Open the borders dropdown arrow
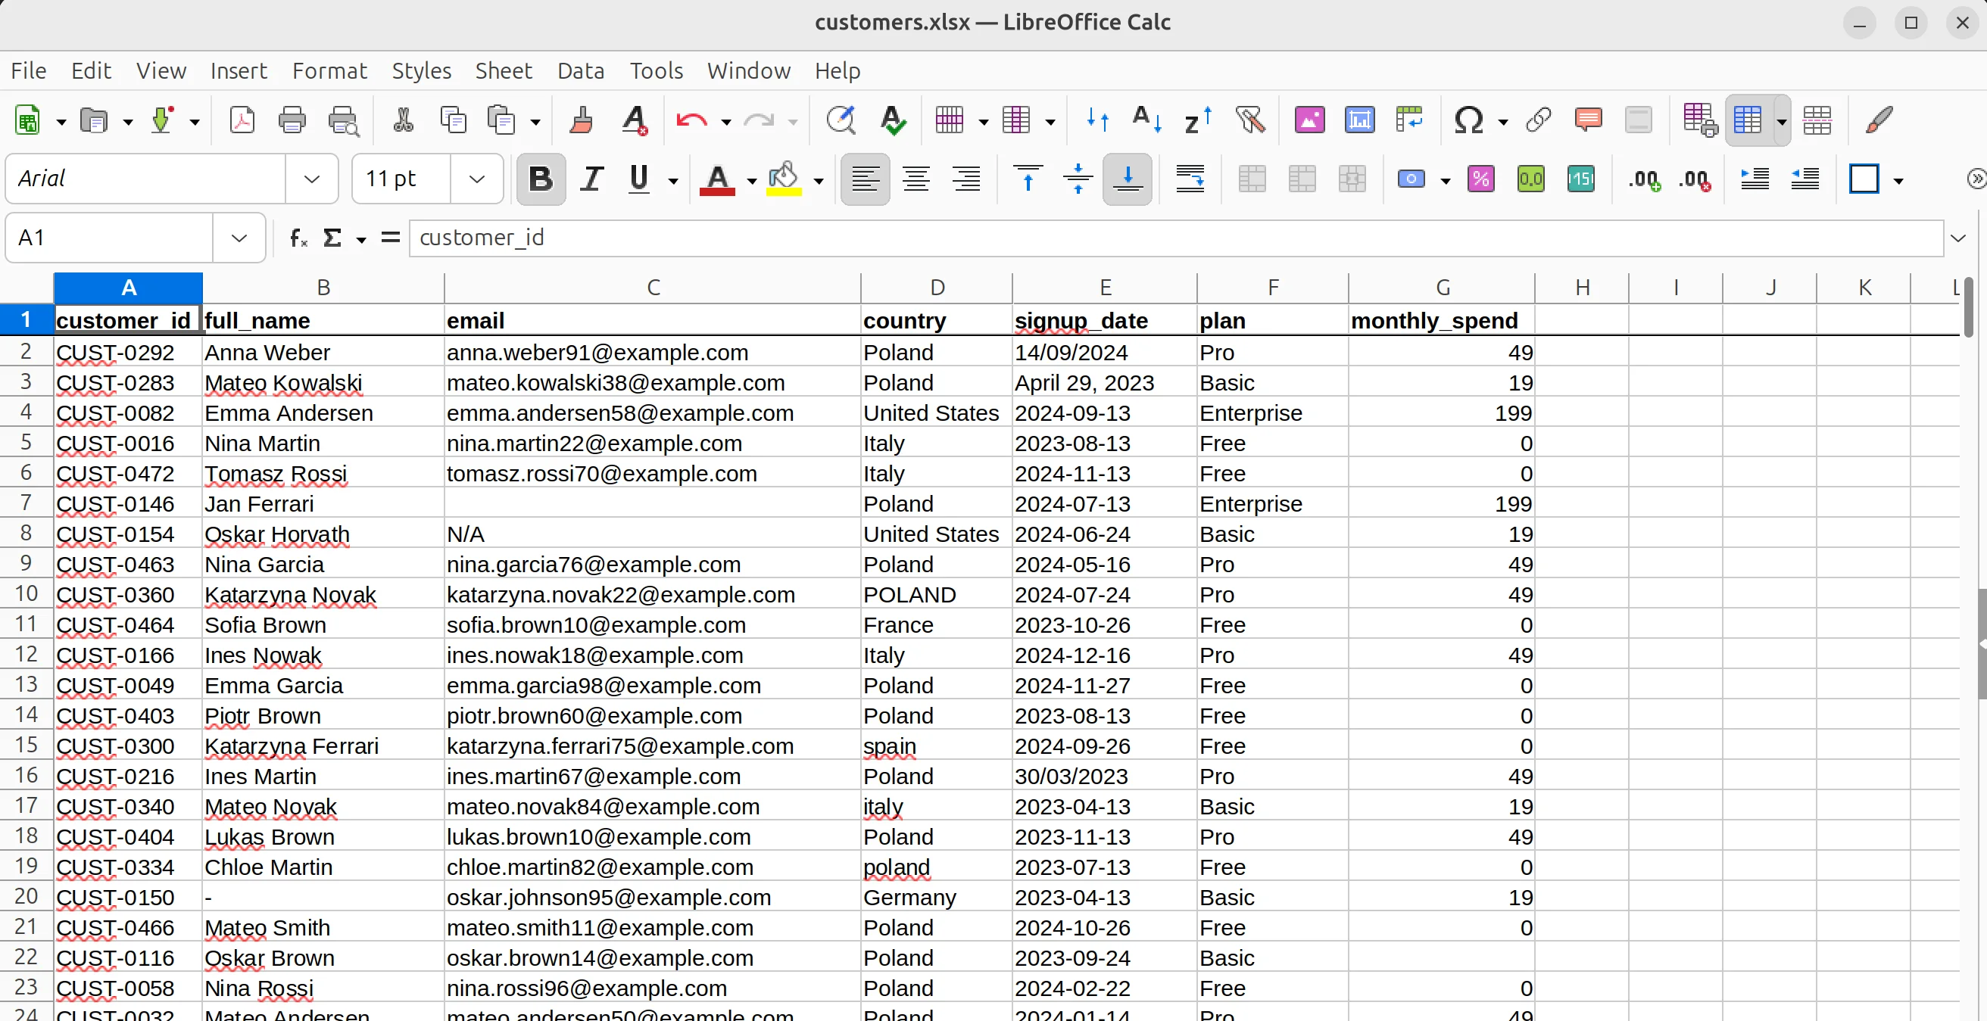The height and width of the screenshot is (1021, 1987). coord(1898,181)
